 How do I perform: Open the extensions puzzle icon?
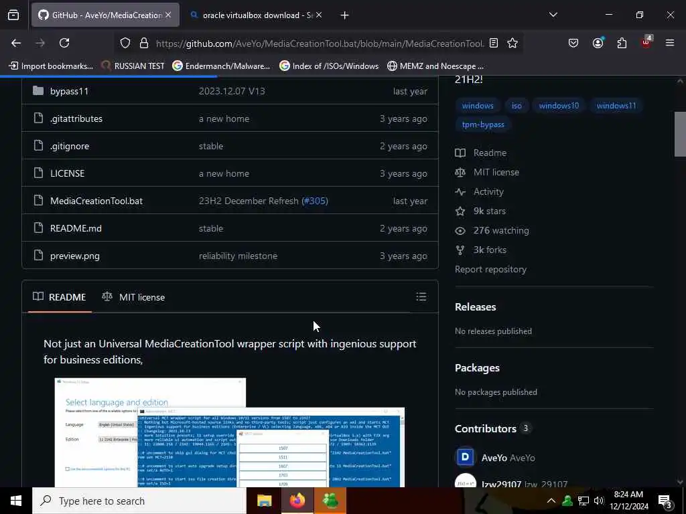point(622,43)
